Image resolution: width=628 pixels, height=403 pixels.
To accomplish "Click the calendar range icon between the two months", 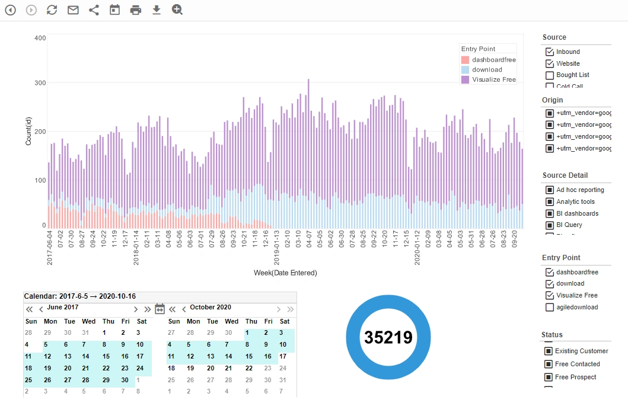I will pos(160,308).
